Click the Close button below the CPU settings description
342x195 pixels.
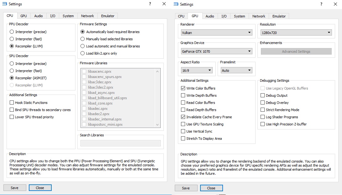click(x=40, y=188)
